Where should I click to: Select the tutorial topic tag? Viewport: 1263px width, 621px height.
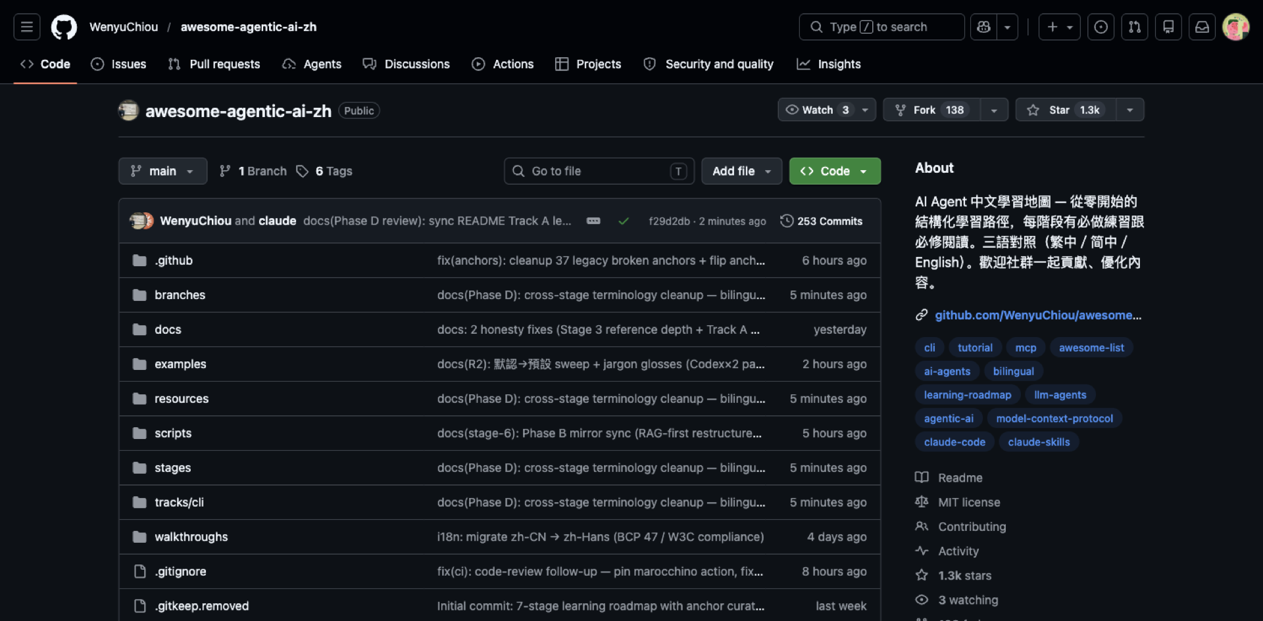click(x=975, y=348)
